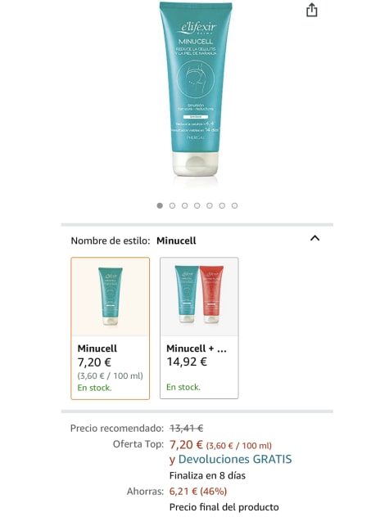Tap the 7,20 € Minucell card price
This screenshot has height=517, width=389.
pyautogui.click(x=94, y=362)
